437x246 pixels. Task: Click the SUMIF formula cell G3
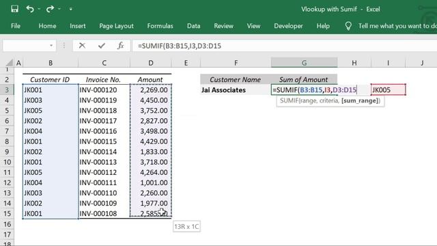click(x=304, y=90)
